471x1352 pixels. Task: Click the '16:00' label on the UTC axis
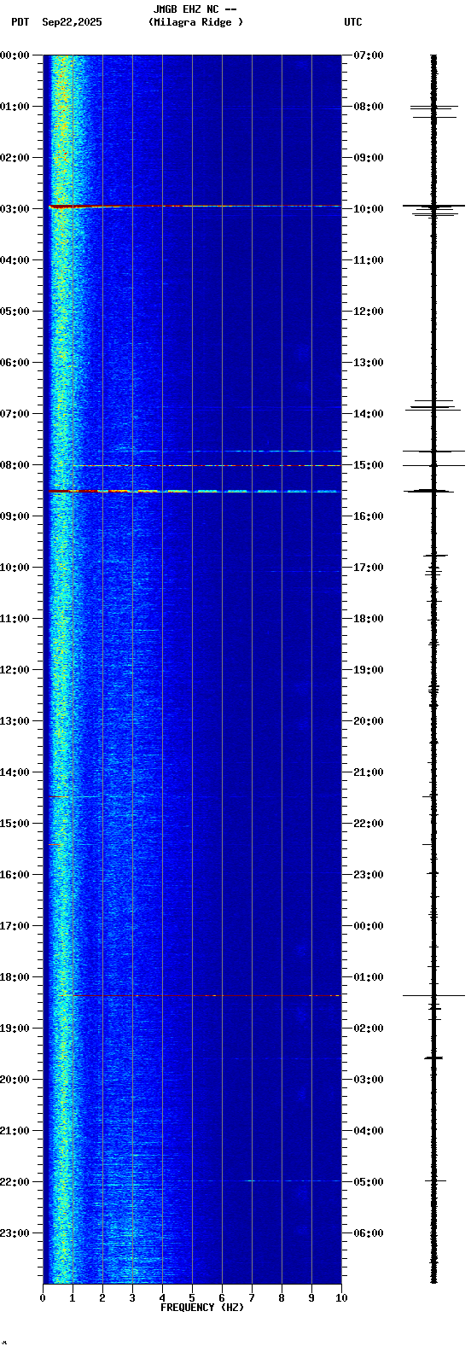(x=369, y=516)
